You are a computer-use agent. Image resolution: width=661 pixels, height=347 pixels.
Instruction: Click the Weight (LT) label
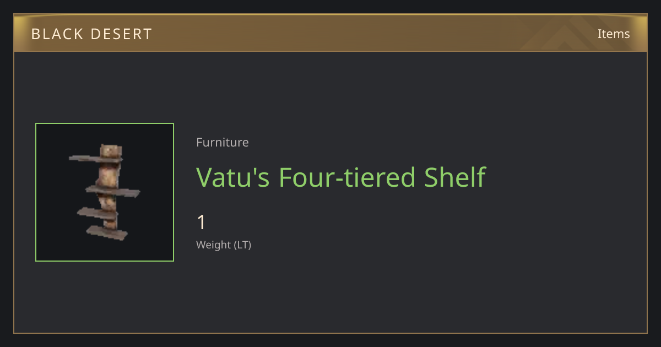click(224, 245)
